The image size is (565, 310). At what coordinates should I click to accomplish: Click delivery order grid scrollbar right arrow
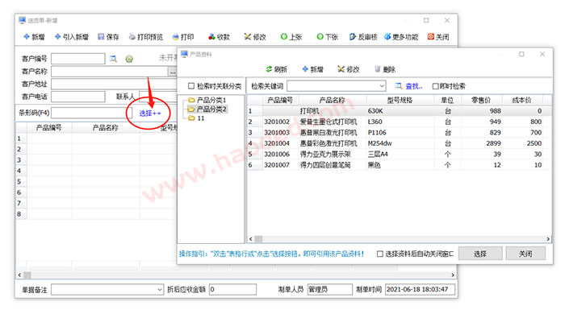[x=453, y=275]
